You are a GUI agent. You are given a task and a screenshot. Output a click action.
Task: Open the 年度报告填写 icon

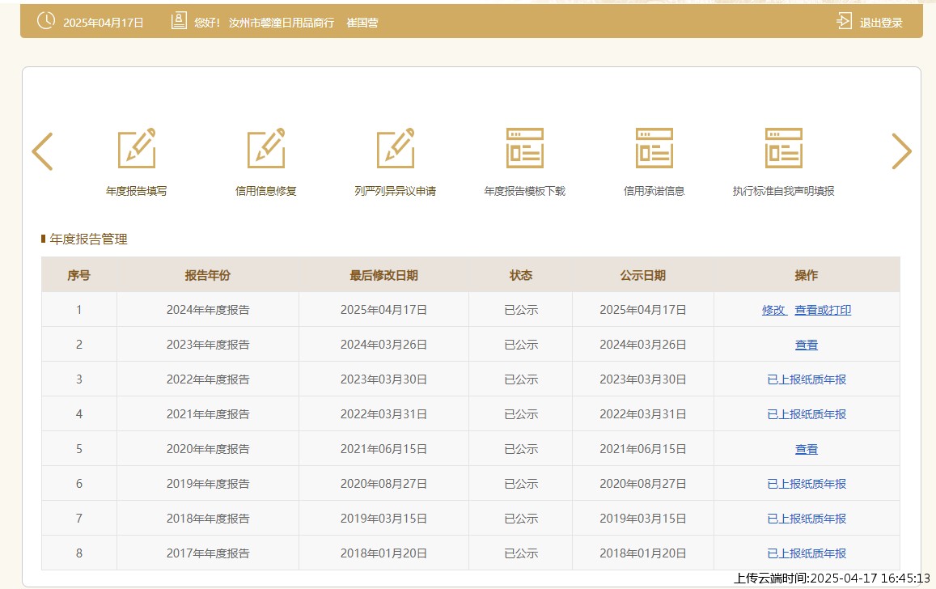click(137, 148)
